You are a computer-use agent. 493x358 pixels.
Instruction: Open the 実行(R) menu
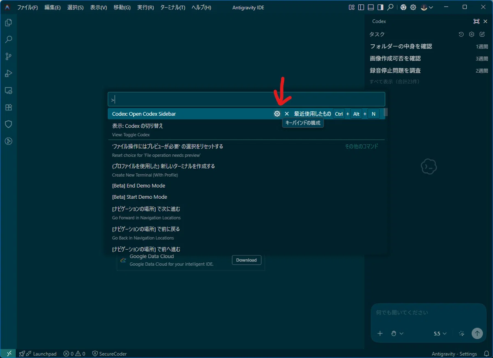click(145, 7)
